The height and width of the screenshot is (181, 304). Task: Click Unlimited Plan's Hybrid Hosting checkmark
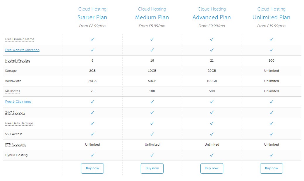click(x=272, y=155)
